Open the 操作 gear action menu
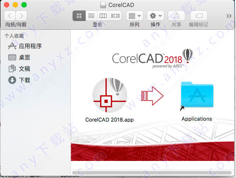 click(x=156, y=16)
